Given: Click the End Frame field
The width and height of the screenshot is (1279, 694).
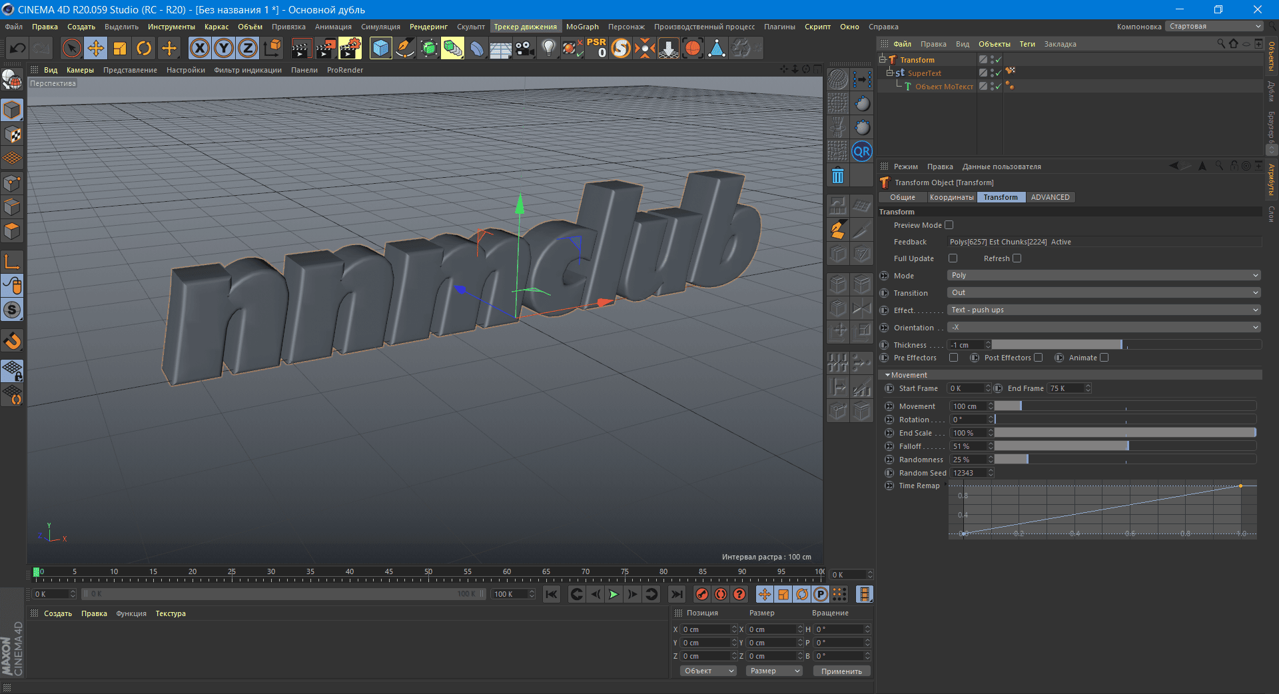Looking at the screenshot, I should point(1066,388).
